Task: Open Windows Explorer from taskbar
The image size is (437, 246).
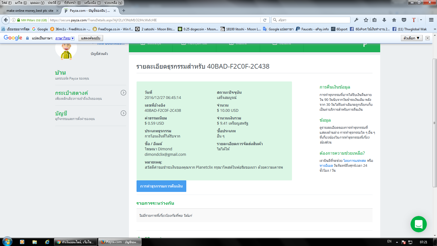Action: click(x=35, y=242)
